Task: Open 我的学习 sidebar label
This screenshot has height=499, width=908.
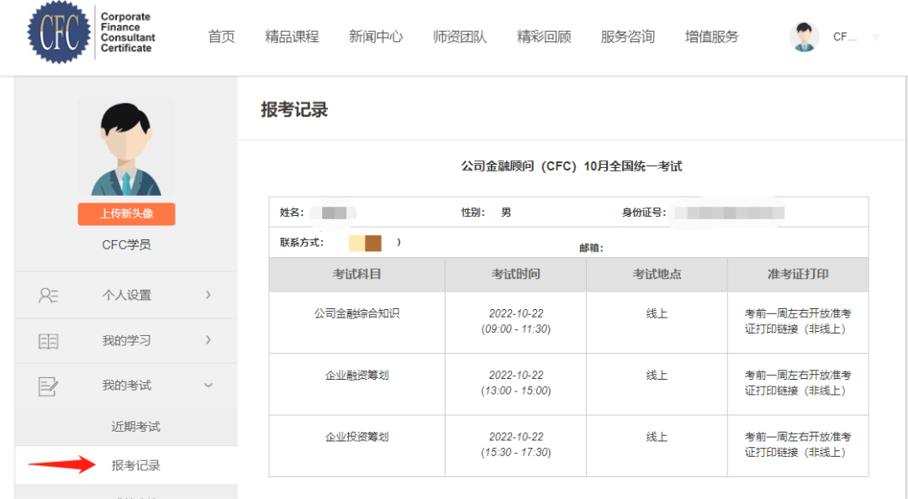Action: [127, 340]
